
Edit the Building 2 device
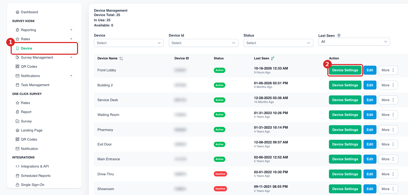click(370, 85)
